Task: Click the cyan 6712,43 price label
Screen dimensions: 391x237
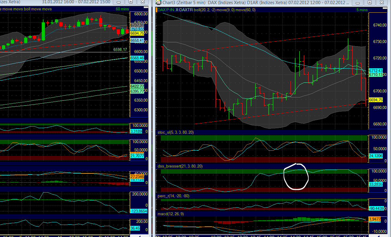Action: click(x=376, y=71)
